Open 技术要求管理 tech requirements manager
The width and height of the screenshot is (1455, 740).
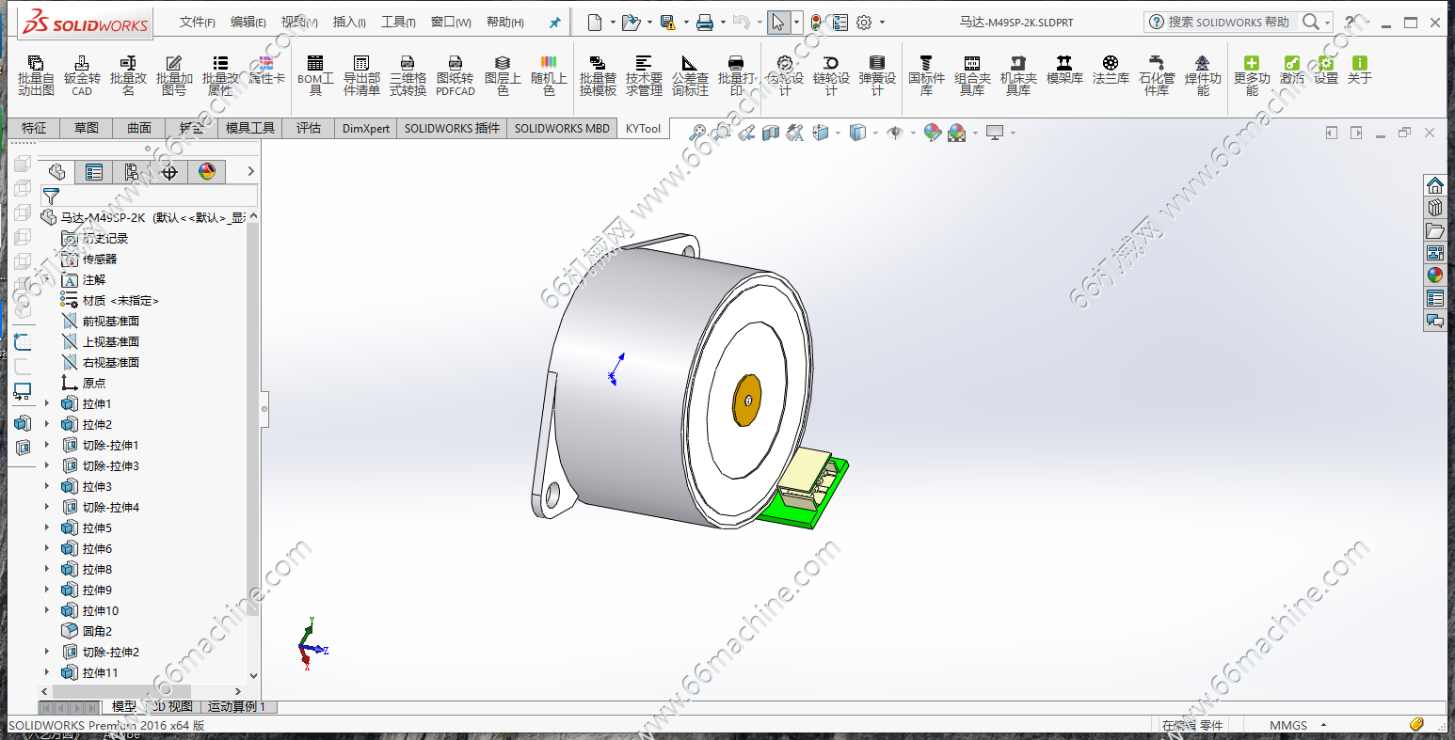644,75
